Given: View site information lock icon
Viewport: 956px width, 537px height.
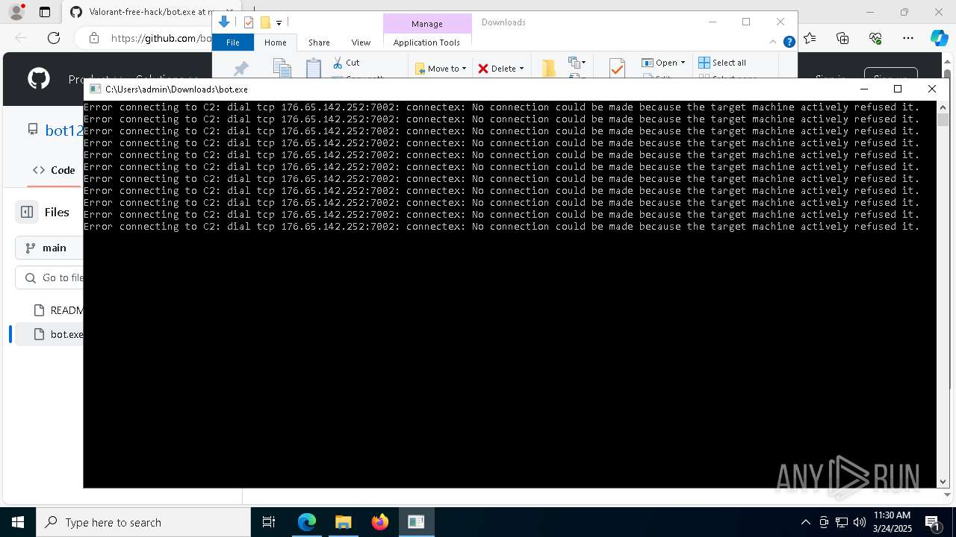Looking at the screenshot, I should (x=93, y=38).
